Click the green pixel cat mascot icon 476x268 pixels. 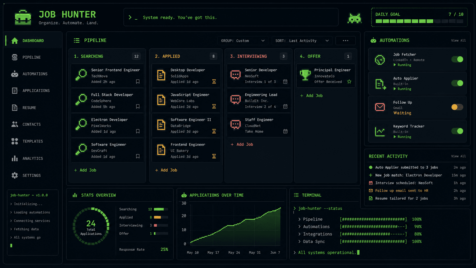click(x=354, y=18)
